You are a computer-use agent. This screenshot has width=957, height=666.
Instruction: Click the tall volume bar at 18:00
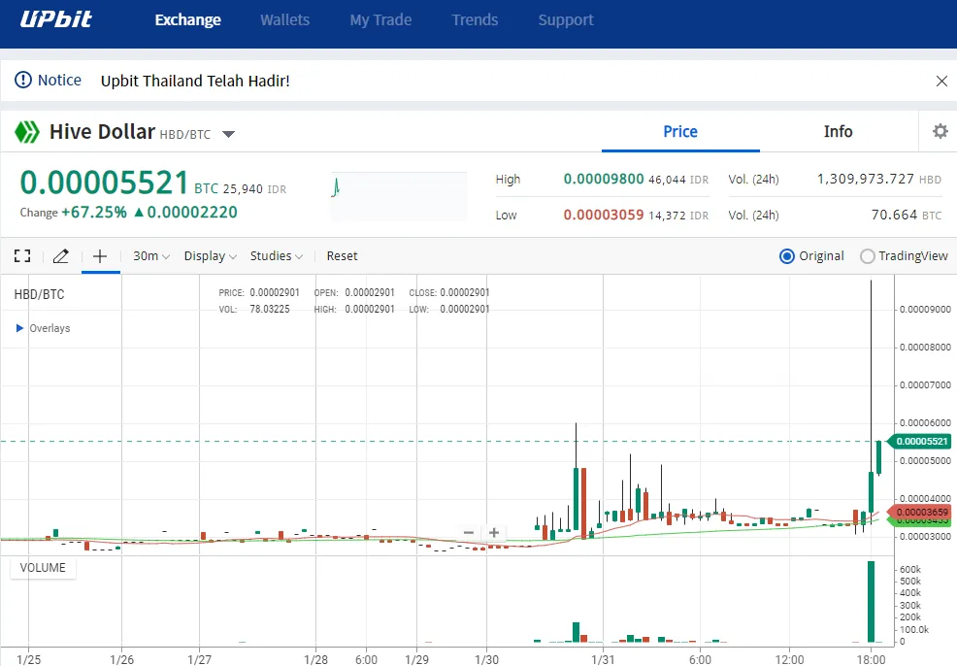coord(871,601)
